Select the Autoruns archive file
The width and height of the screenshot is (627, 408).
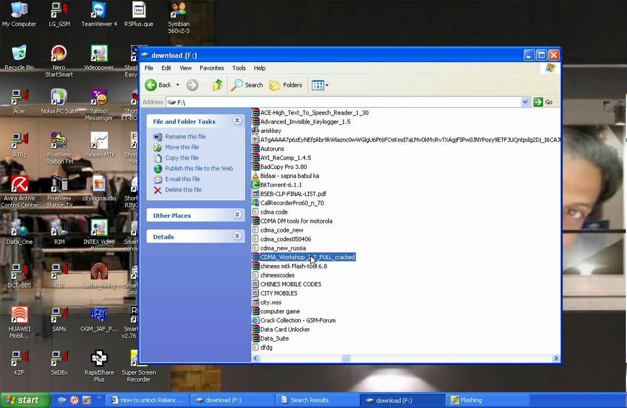(268, 148)
